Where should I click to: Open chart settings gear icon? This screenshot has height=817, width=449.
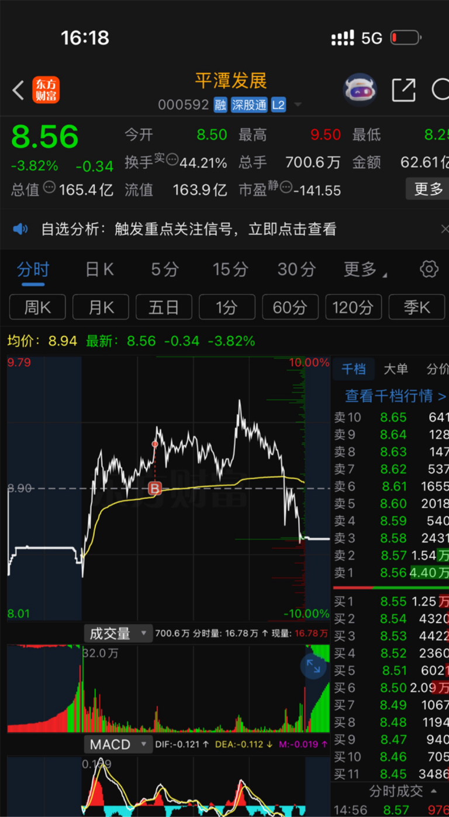point(429,269)
